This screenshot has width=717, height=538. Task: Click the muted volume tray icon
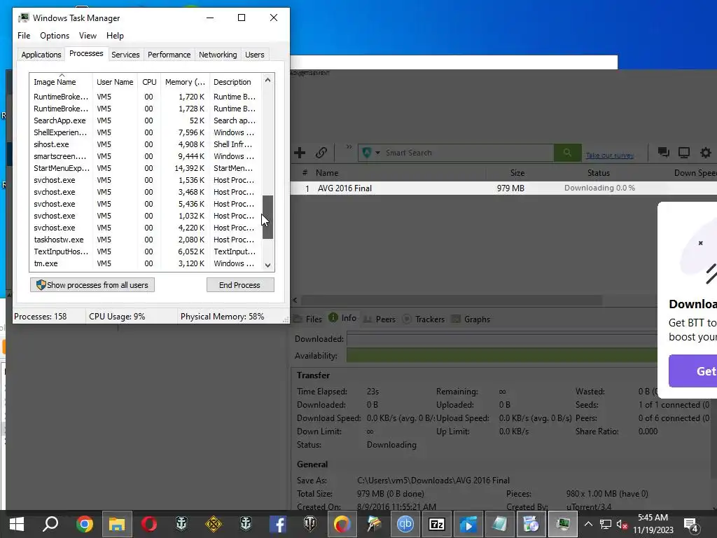[x=622, y=524]
